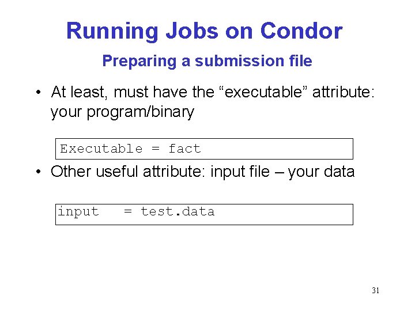Click the phrase input file in second bullet
The width and height of the screenshot is (415, 311).
[x=240, y=172]
